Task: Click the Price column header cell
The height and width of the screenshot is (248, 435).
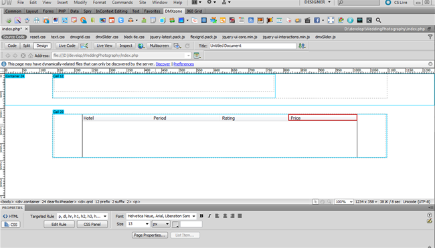Action: click(323, 118)
